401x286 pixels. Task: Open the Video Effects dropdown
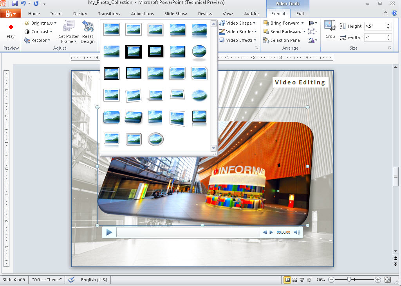238,40
